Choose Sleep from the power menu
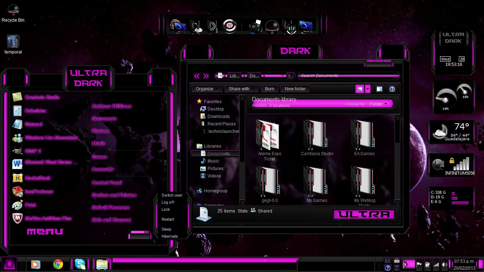The height and width of the screenshot is (272, 484). pos(166,229)
